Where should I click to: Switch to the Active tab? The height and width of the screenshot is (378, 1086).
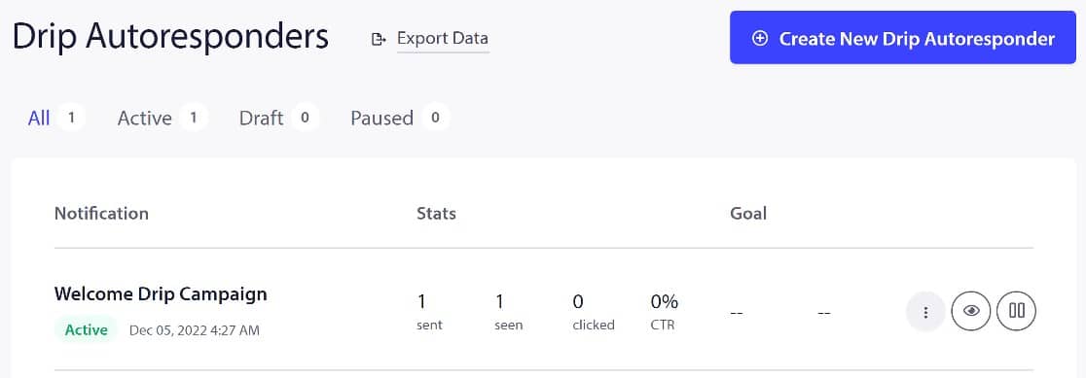click(144, 119)
